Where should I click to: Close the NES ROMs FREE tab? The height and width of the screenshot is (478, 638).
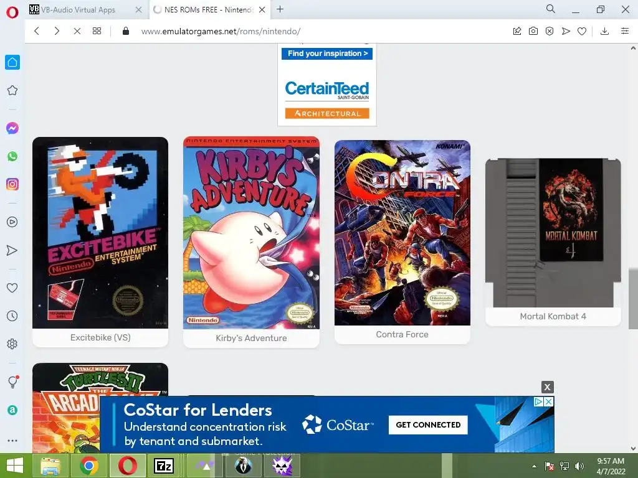[262, 10]
